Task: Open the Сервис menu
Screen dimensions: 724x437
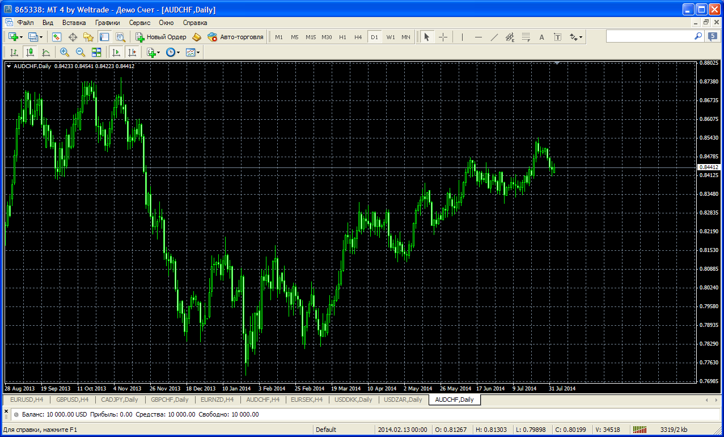Action: pyautogui.click(x=139, y=23)
